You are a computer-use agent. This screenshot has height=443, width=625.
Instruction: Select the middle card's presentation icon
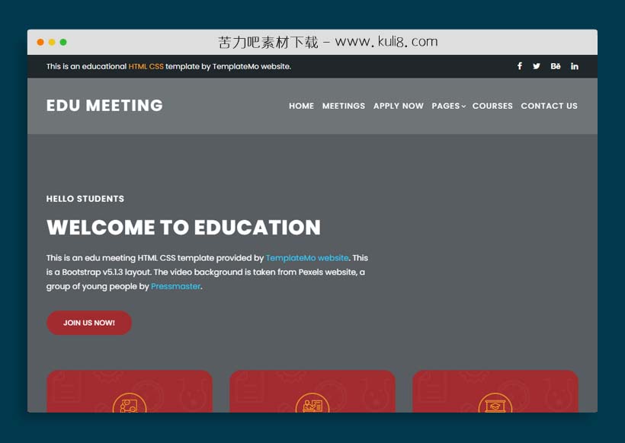[x=312, y=403]
